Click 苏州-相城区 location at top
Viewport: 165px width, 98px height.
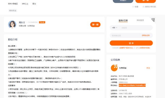(x=13, y=4)
